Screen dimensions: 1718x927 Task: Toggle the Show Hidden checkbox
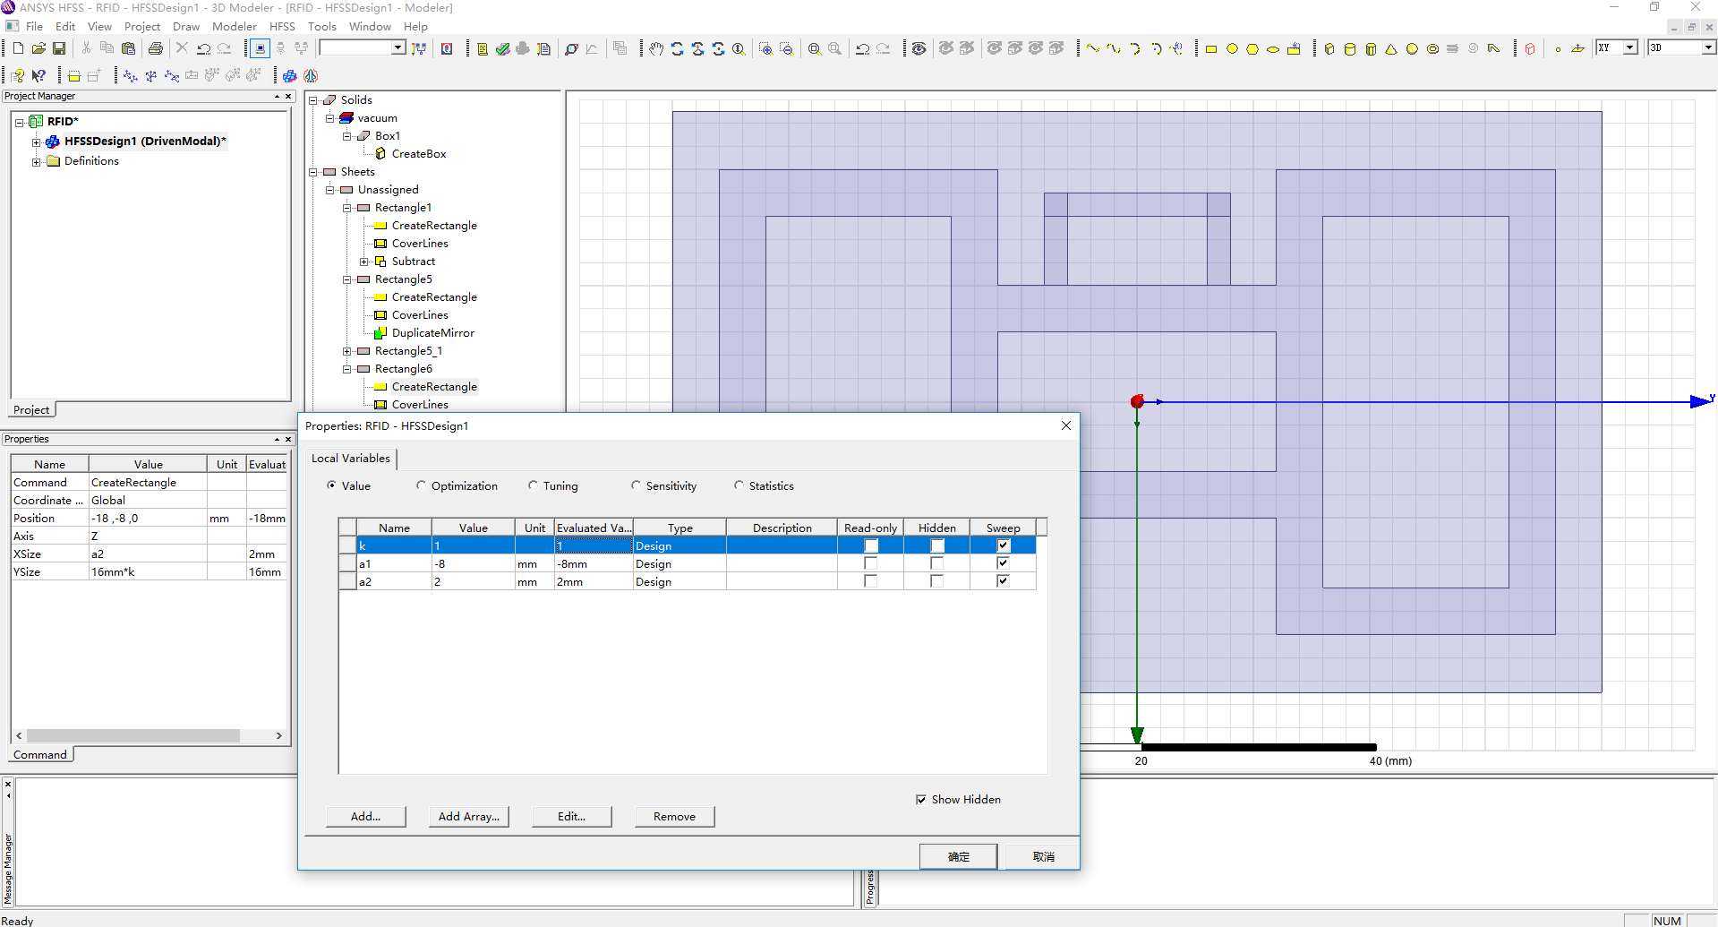(921, 799)
